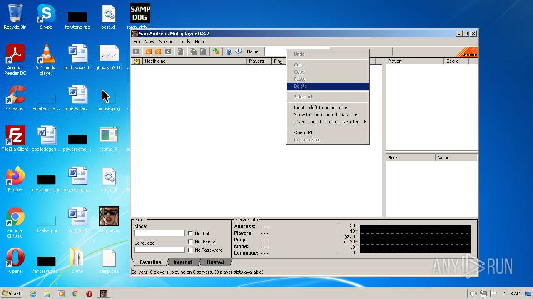
Task: Enable the Not Full filter checkbox
Action: coord(190,233)
